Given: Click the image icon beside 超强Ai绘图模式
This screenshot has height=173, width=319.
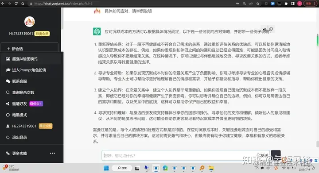Looking at the screenshot, I should 8,59.
